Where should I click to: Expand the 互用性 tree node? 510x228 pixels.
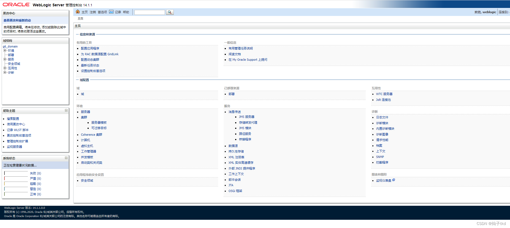[x=5, y=68]
